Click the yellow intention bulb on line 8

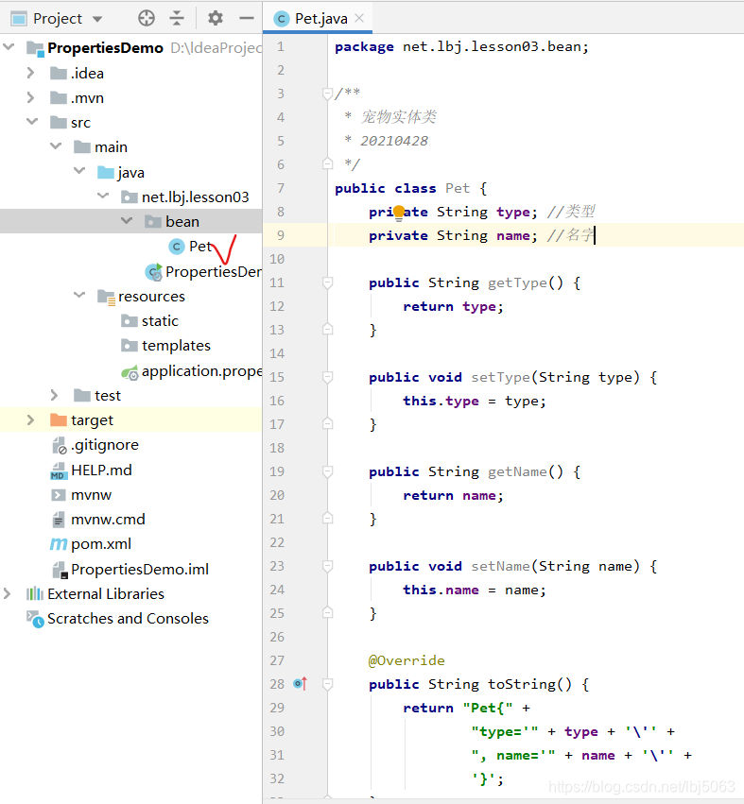[x=399, y=212]
